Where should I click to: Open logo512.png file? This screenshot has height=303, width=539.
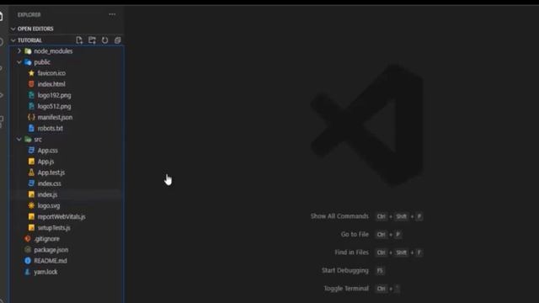pos(54,106)
